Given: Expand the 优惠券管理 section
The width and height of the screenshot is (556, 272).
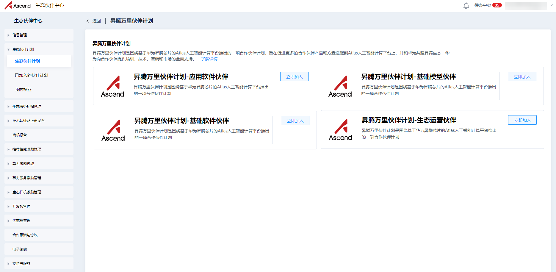Looking at the screenshot, I should click(x=39, y=221).
